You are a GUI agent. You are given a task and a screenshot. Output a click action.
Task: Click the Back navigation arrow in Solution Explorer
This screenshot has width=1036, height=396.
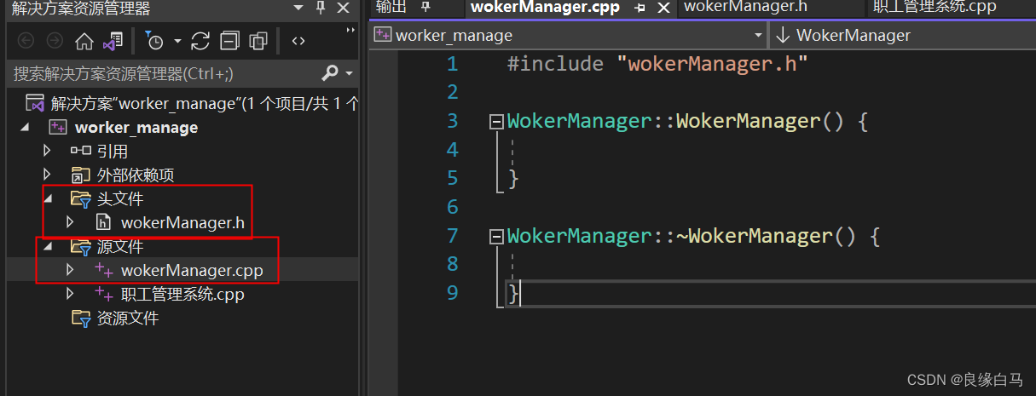(x=26, y=40)
